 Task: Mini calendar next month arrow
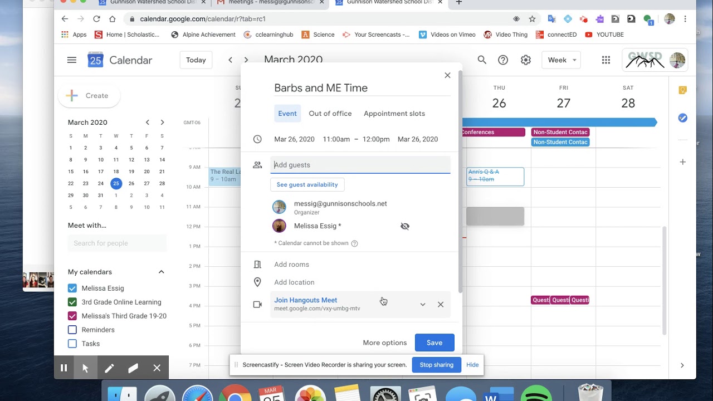tap(162, 123)
